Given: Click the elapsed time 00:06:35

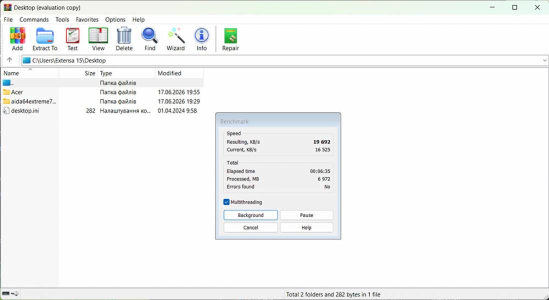Looking at the screenshot, I should 320,171.
